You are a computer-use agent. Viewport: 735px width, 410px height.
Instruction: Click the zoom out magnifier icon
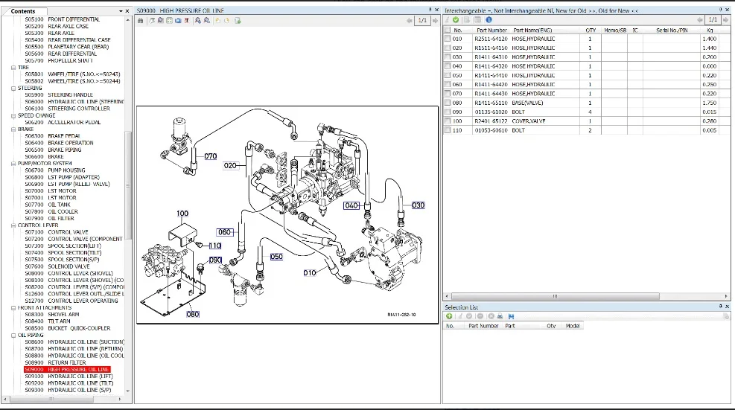206,21
